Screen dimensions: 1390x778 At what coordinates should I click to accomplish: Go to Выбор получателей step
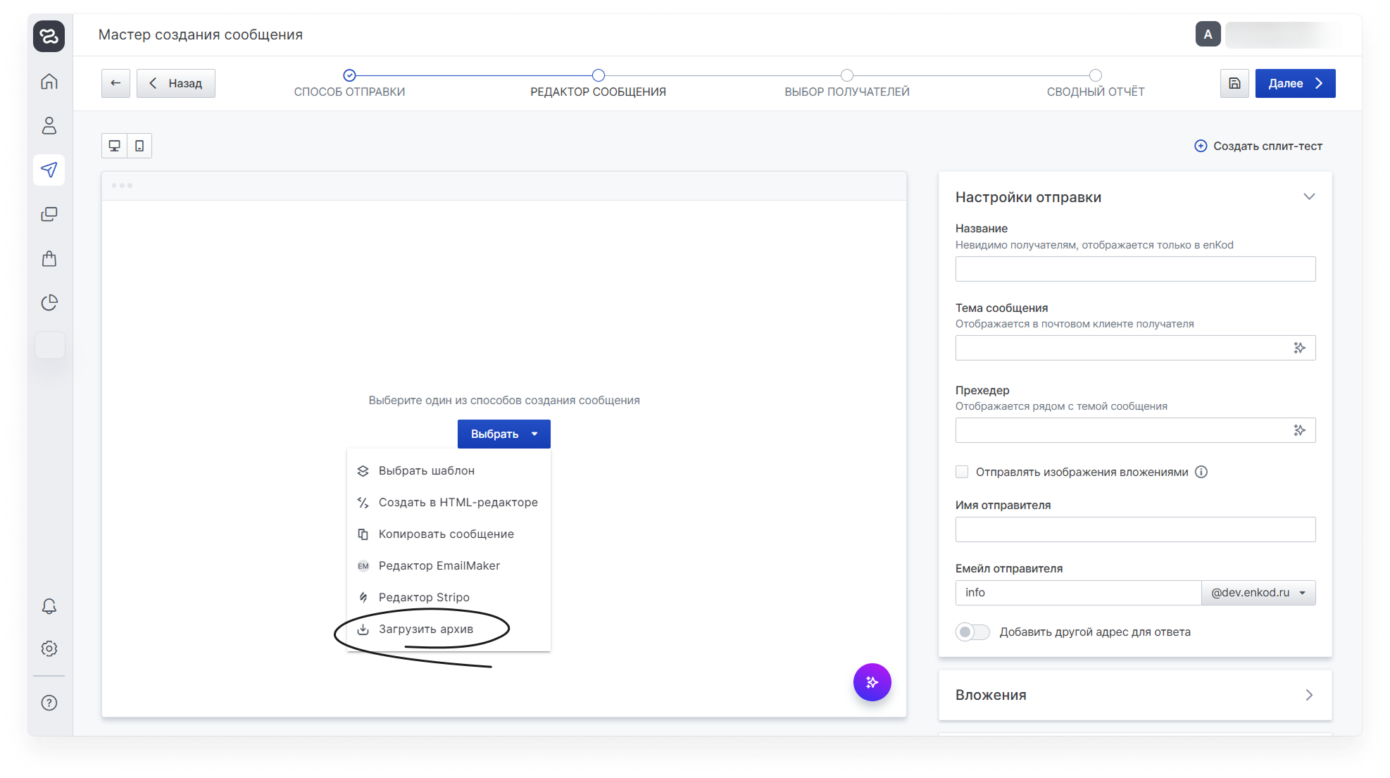click(x=847, y=84)
